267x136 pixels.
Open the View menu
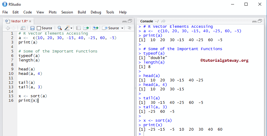[40, 12]
